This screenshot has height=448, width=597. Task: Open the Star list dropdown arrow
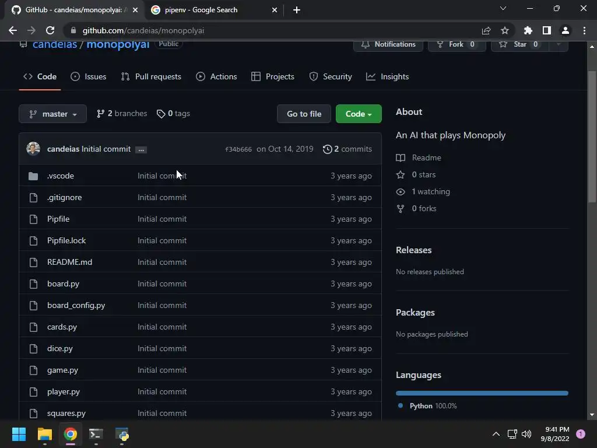coord(559,45)
